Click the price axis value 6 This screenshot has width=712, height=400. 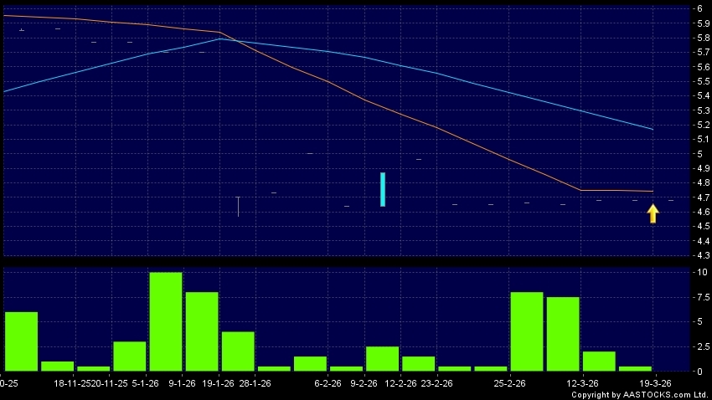pyautogui.click(x=699, y=8)
